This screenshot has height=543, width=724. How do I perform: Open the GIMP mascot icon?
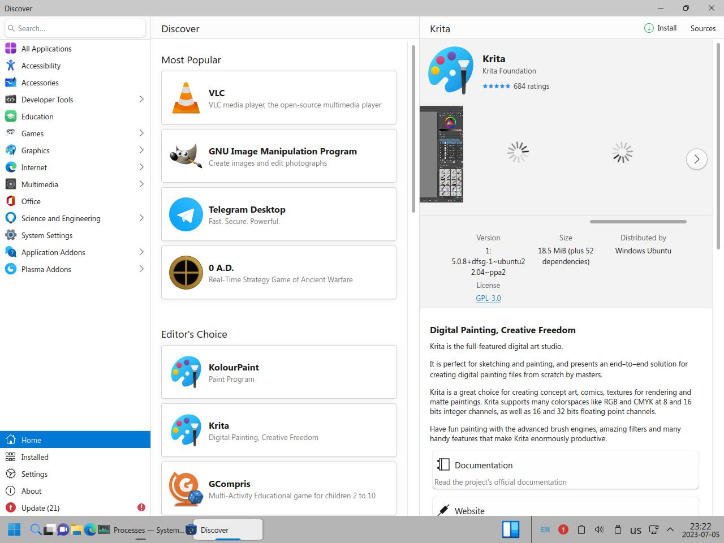coord(186,156)
